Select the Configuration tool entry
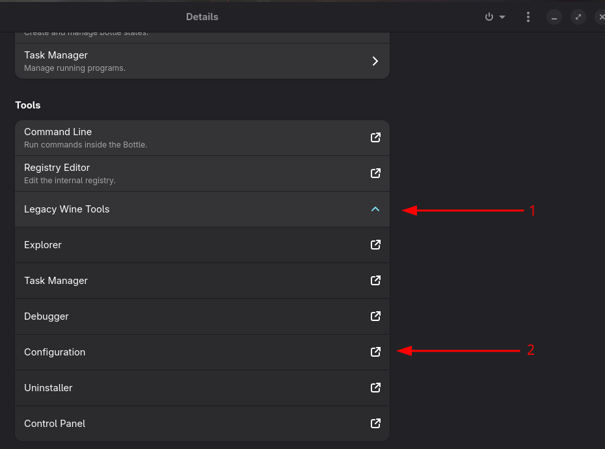The image size is (605, 449). click(x=55, y=352)
